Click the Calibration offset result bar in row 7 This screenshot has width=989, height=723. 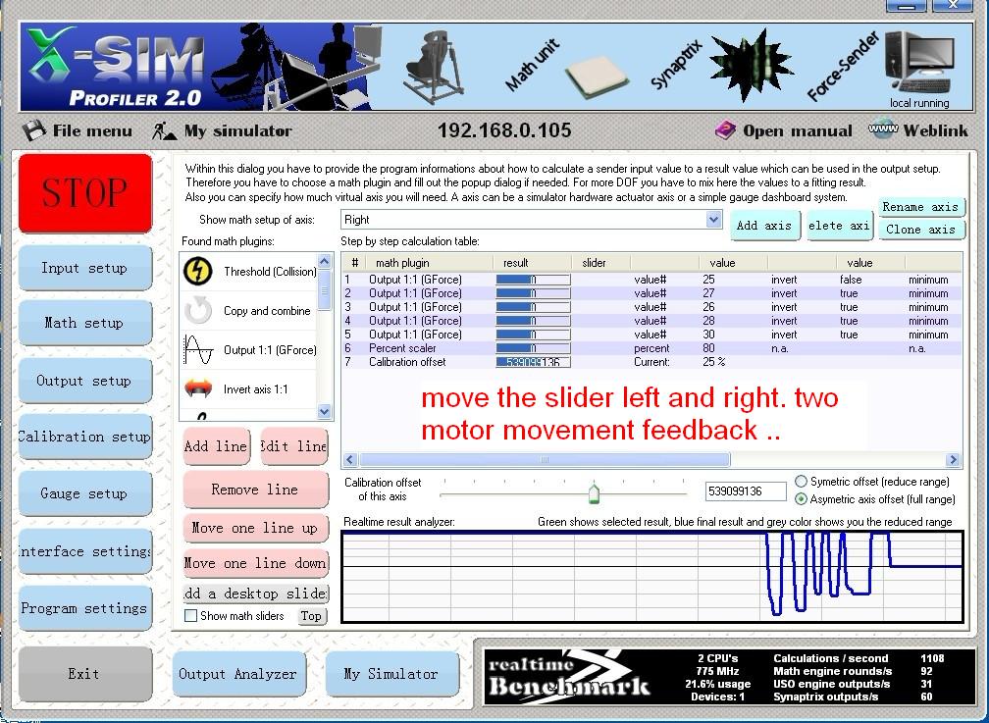pos(533,362)
